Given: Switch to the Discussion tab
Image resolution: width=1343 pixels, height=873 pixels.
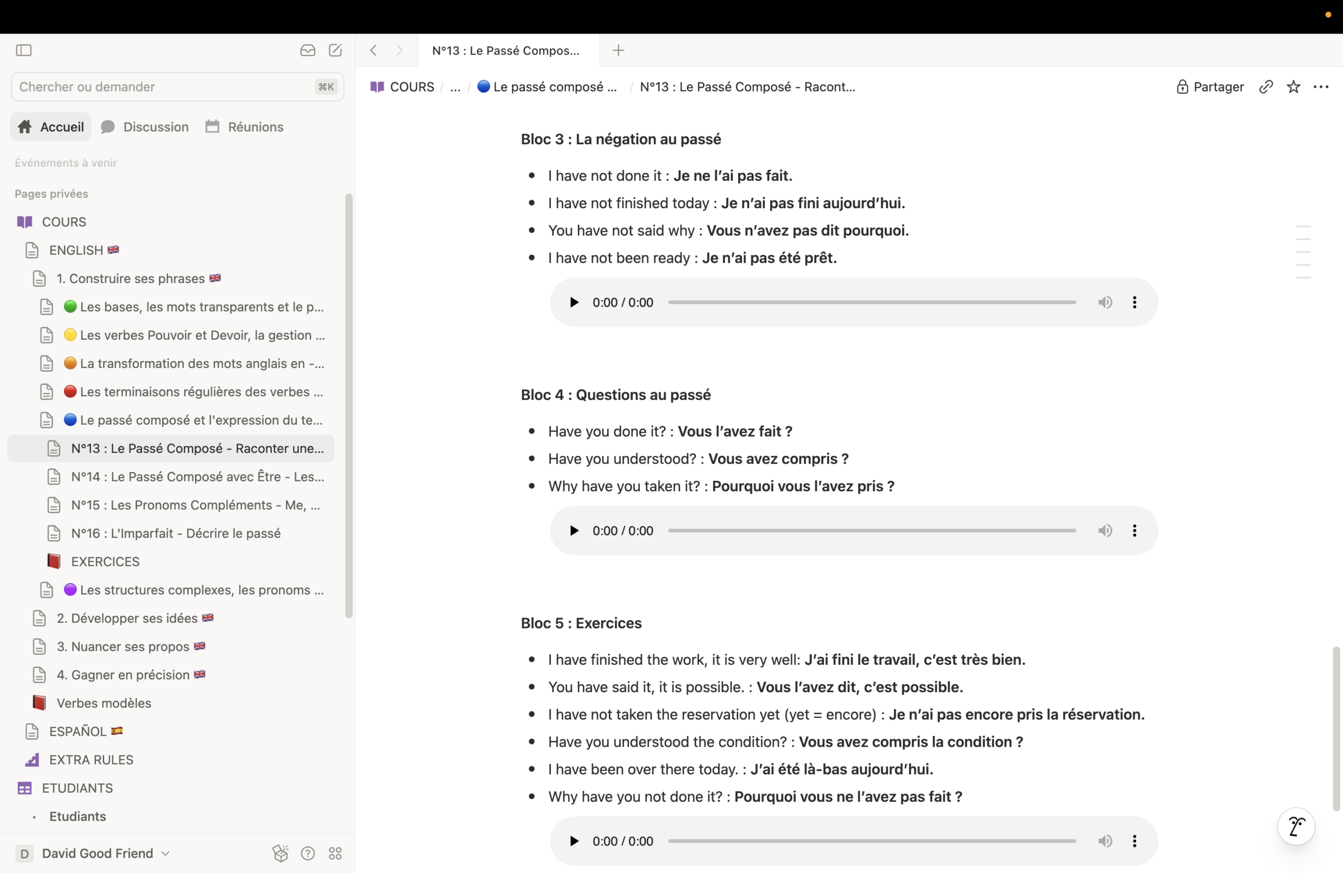Looking at the screenshot, I should tap(145, 127).
